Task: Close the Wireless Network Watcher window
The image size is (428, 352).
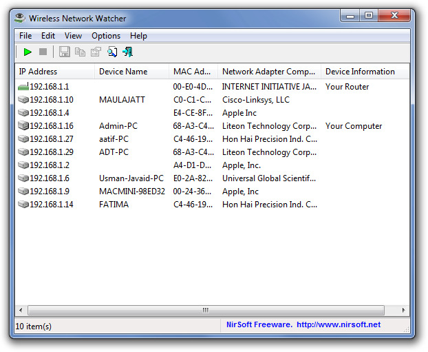Action: tap(394, 16)
